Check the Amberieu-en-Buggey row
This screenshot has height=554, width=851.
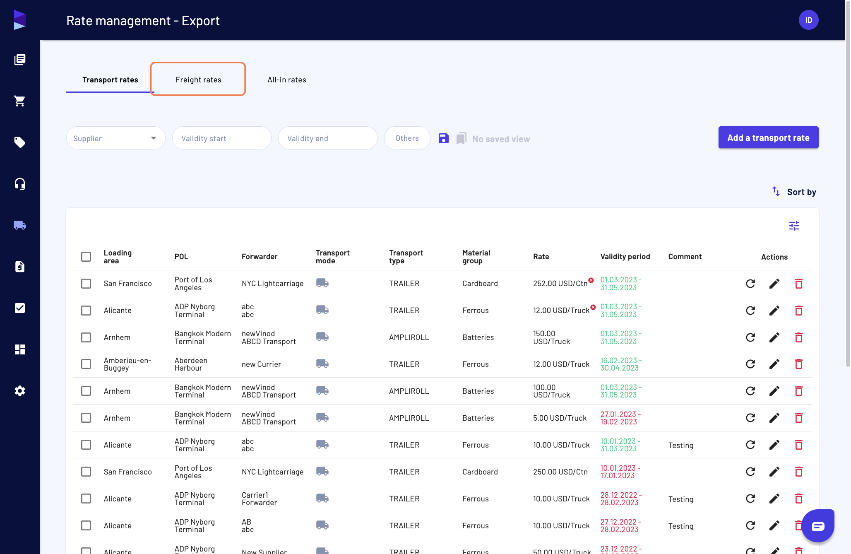point(86,364)
